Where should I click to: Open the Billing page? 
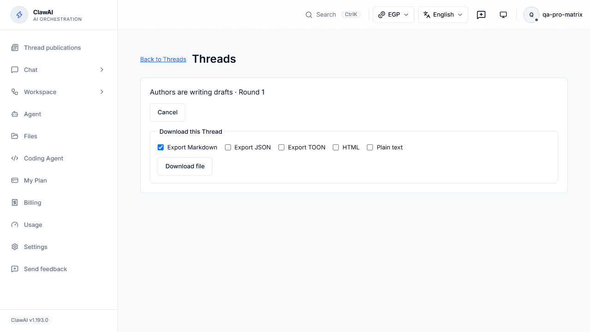coord(59,202)
